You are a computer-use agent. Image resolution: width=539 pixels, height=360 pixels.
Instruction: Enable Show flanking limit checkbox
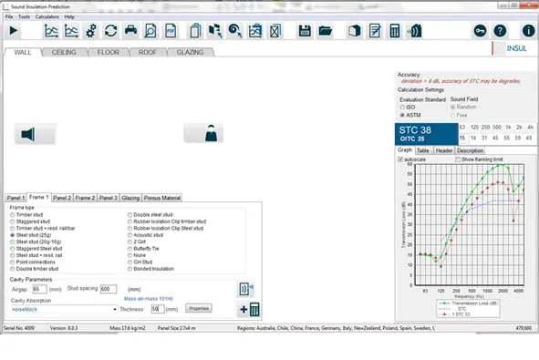point(458,159)
